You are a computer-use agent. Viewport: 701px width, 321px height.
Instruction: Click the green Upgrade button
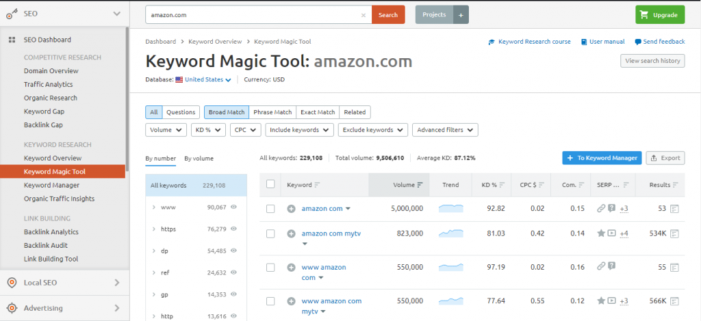[x=660, y=15]
